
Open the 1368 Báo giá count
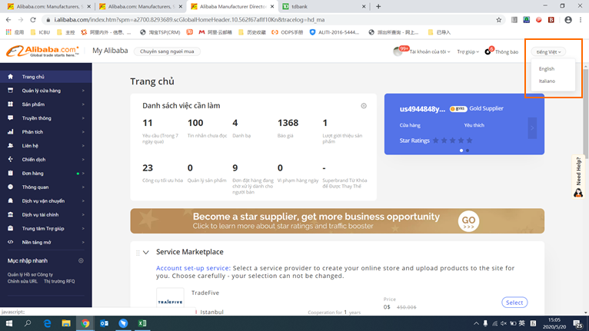click(x=288, y=123)
